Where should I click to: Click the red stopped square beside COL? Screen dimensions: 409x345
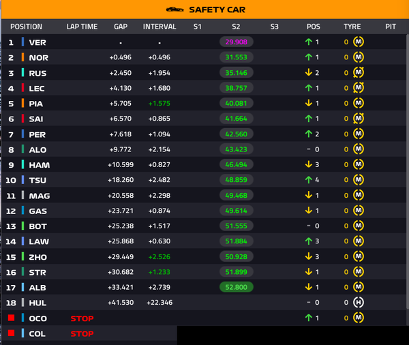pyautogui.click(x=11, y=334)
